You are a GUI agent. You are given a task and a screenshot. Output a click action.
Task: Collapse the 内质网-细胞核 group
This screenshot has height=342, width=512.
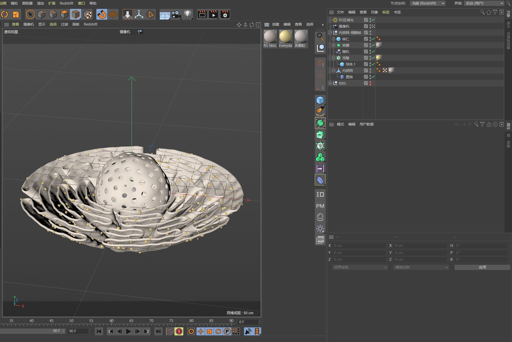coord(330,33)
